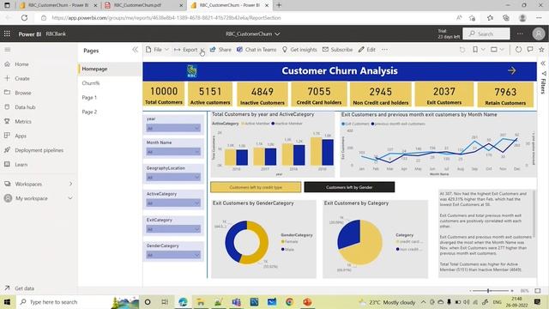Open the GenderCategory slicer dropdown
Image resolution: width=549 pixels, height=309 pixels.
pyautogui.click(x=173, y=255)
